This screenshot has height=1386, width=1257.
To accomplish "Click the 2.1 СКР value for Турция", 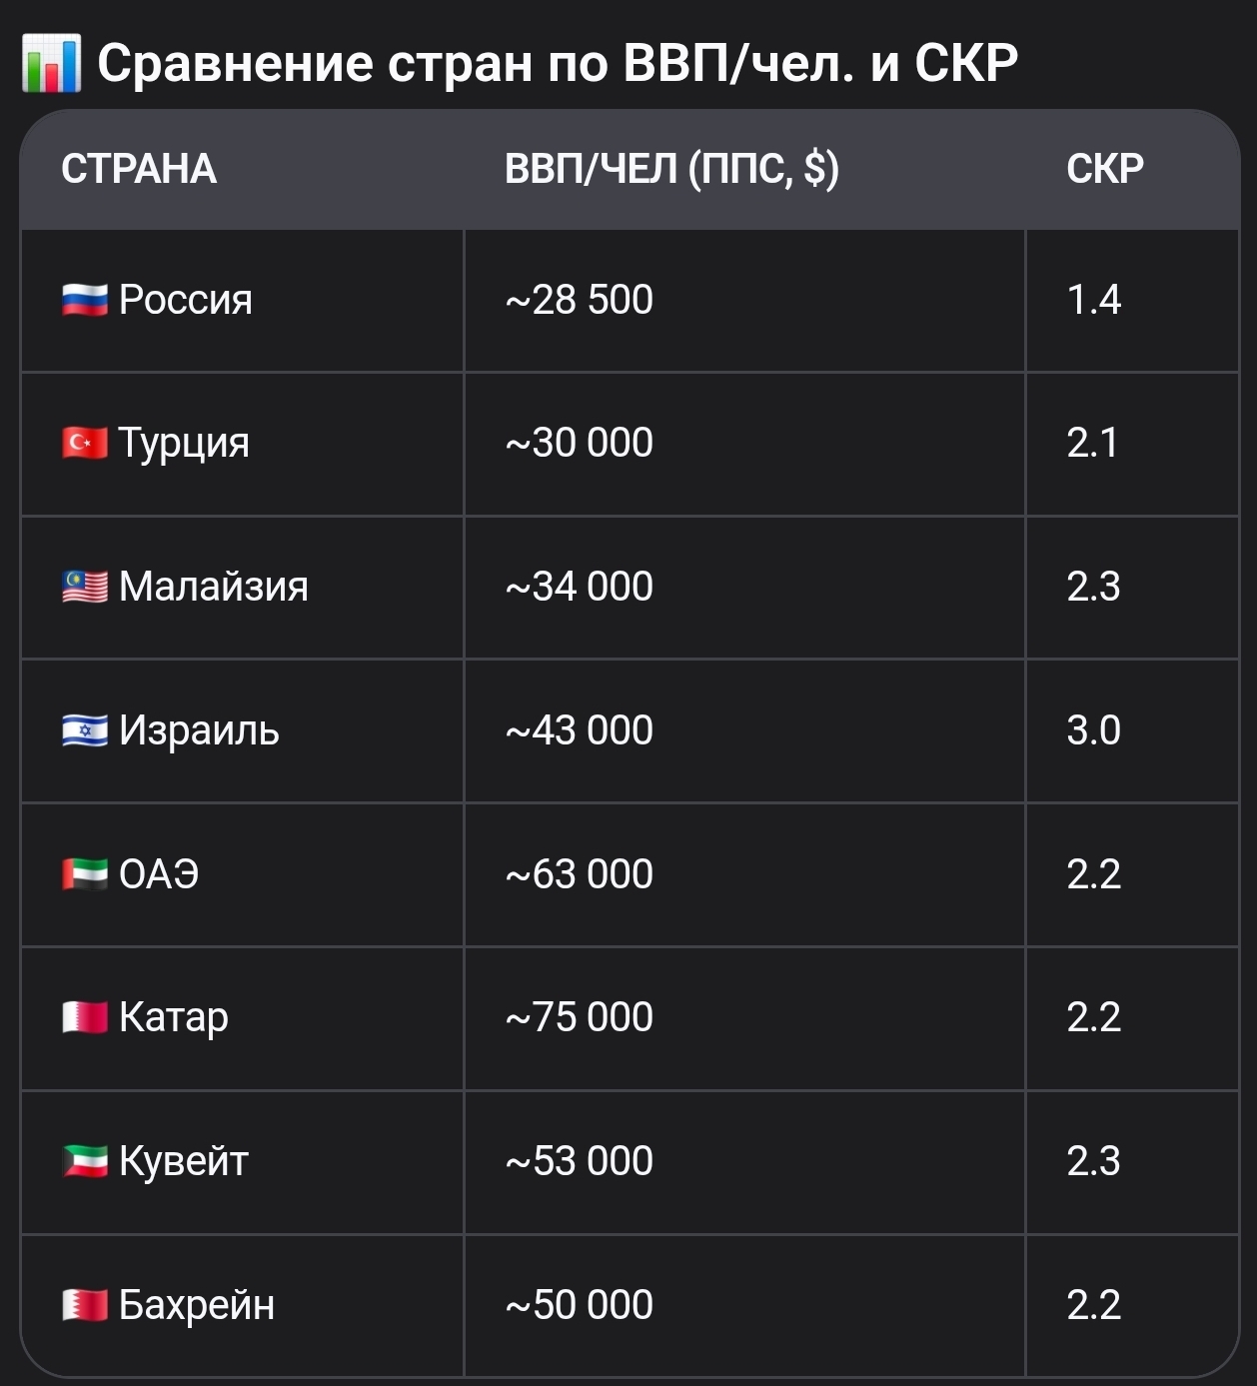I will click(x=1092, y=443).
